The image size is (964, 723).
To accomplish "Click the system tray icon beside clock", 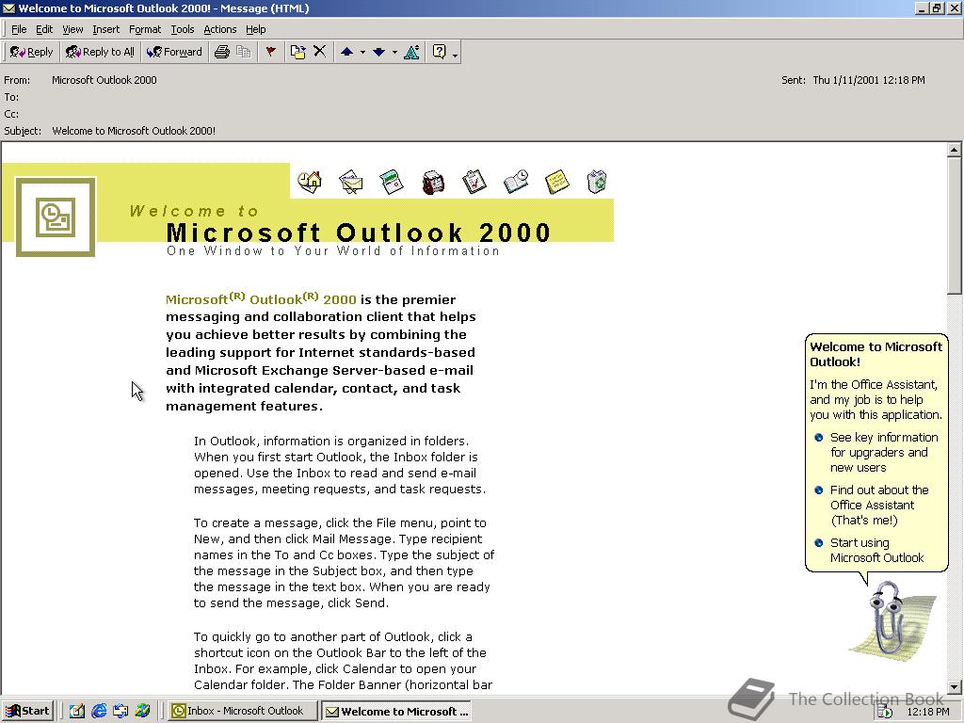I will pyautogui.click(x=885, y=712).
